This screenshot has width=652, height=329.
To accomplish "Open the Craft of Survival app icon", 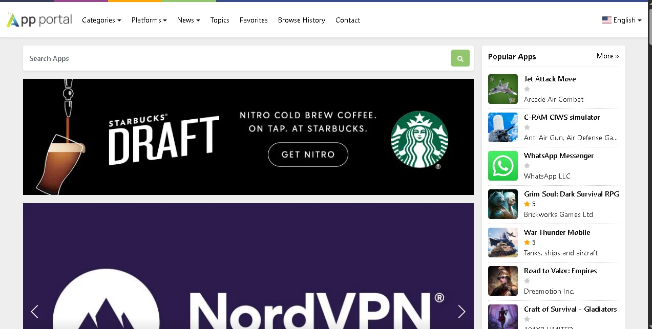I will click(503, 317).
